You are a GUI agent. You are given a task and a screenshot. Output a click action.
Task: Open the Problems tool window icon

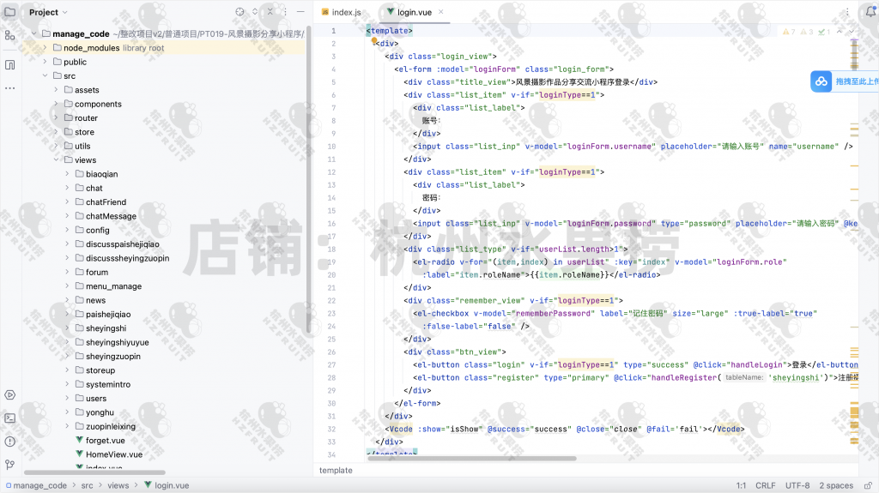(x=10, y=442)
